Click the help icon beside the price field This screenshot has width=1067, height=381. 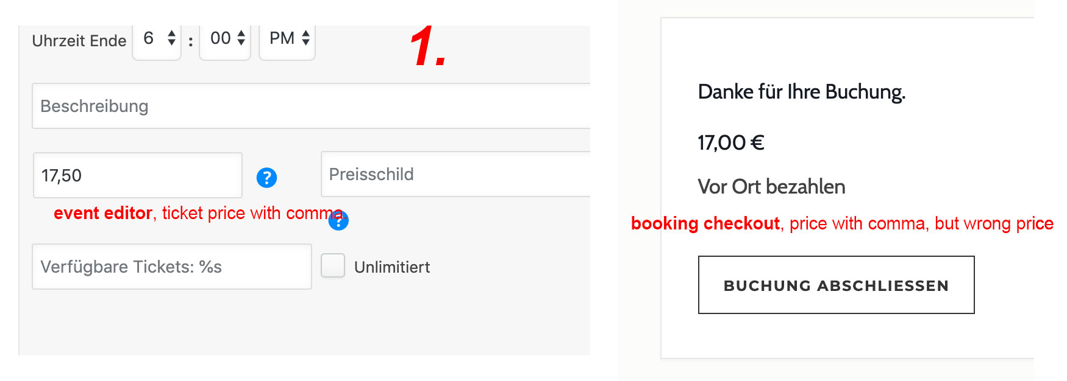[x=266, y=178]
